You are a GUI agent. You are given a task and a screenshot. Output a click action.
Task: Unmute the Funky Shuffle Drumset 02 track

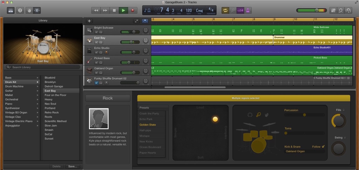click(x=96, y=83)
